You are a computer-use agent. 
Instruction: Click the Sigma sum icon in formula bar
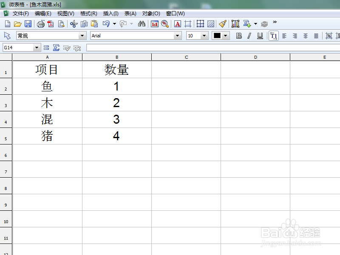(x=56, y=48)
